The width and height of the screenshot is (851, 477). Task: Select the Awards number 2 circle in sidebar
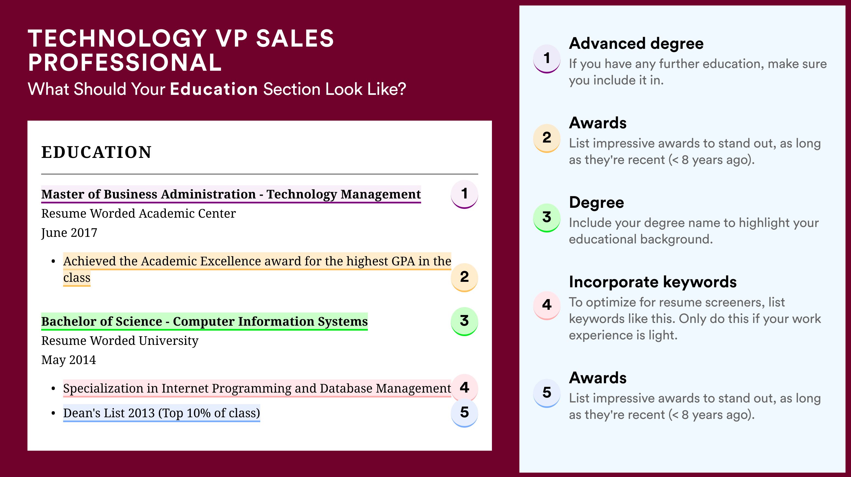[547, 138]
